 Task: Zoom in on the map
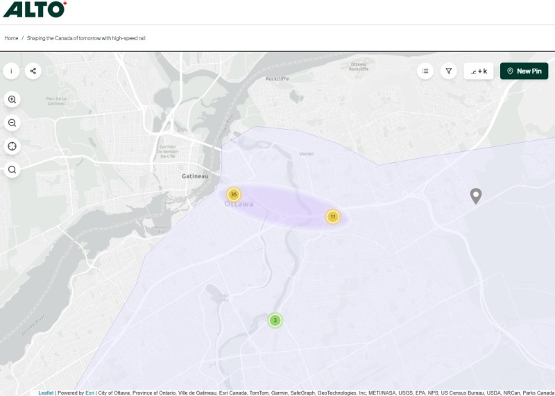[12, 99]
